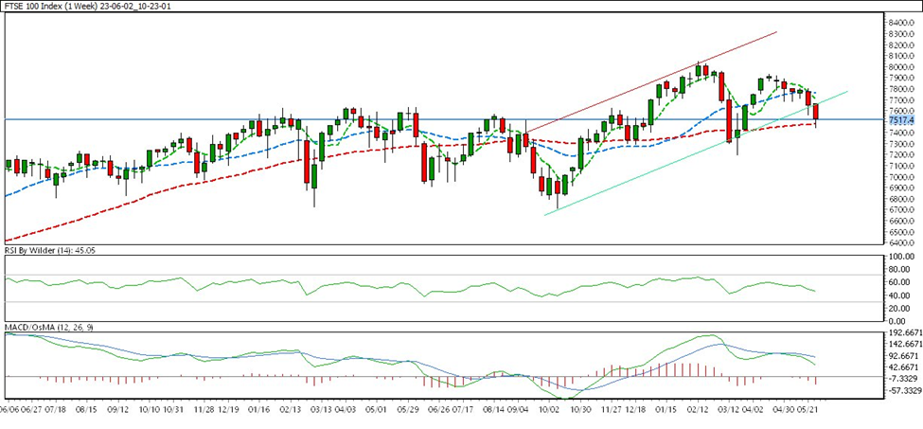Image resolution: width=923 pixels, height=429 pixels.
Task: Click the 7000.0 price axis label
Action: point(902,176)
